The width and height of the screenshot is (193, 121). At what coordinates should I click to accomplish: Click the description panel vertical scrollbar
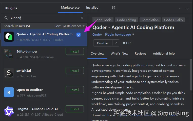tap(191, 75)
